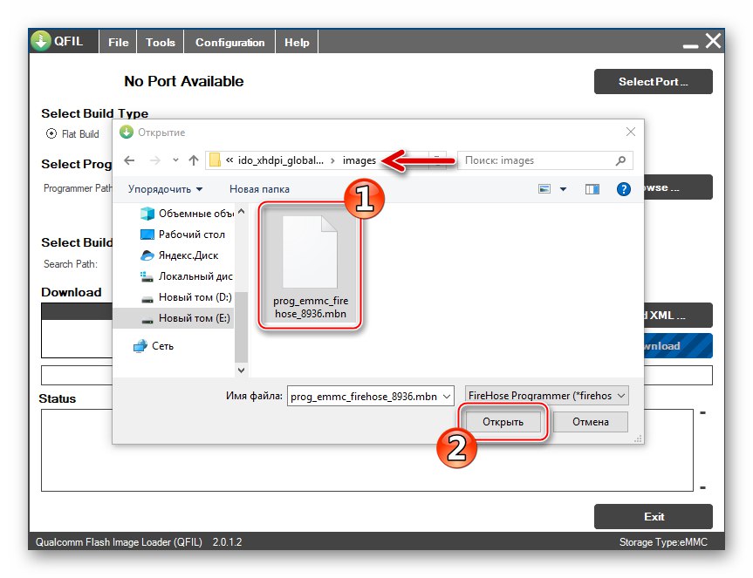
Task: Click the Отмена button
Action: point(590,422)
